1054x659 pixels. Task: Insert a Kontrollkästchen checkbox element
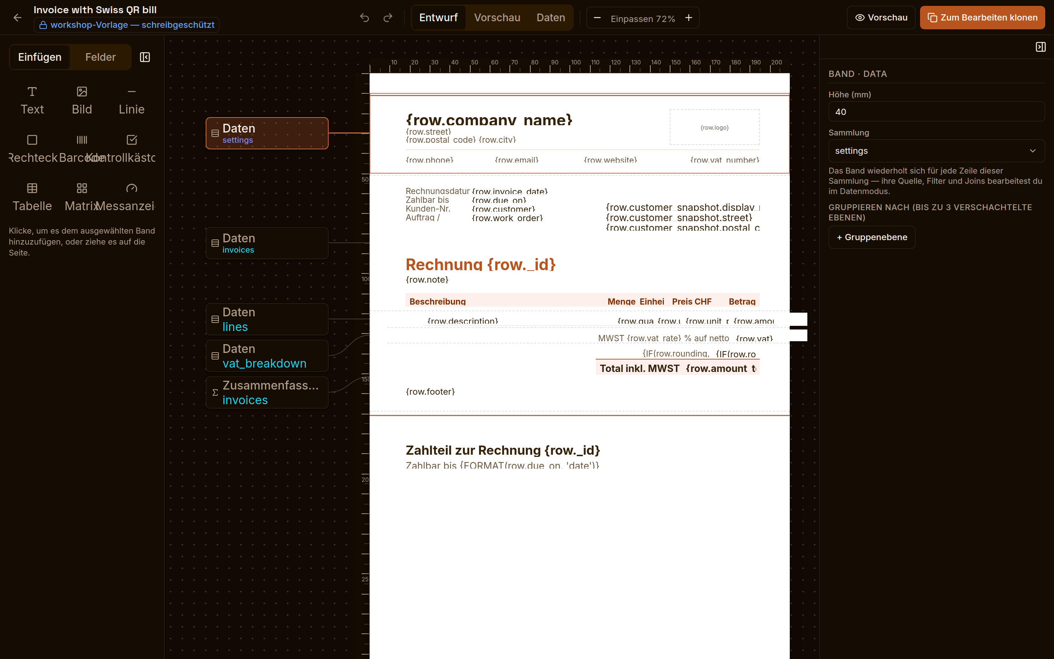(x=131, y=149)
